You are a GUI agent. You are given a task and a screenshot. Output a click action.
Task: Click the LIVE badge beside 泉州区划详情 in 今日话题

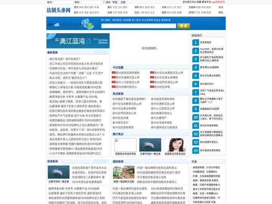(152, 87)
